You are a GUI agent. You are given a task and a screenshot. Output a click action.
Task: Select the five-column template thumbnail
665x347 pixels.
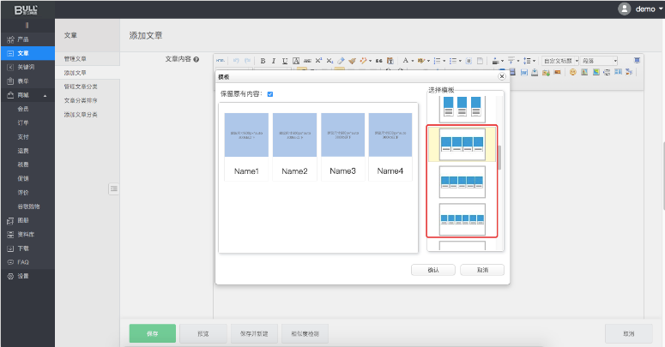[462, 182]
